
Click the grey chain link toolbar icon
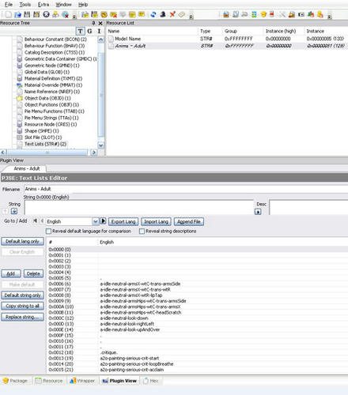[244, 14]
